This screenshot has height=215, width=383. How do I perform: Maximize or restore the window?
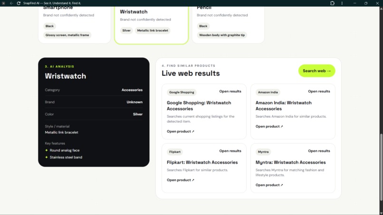pyautogui.click(x=366, y=3)
